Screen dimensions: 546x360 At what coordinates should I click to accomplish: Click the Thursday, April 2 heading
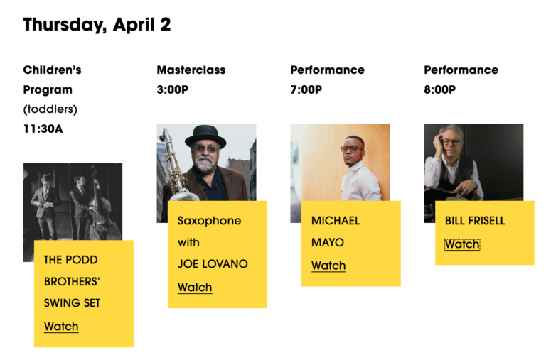click(x=97, y=25)
